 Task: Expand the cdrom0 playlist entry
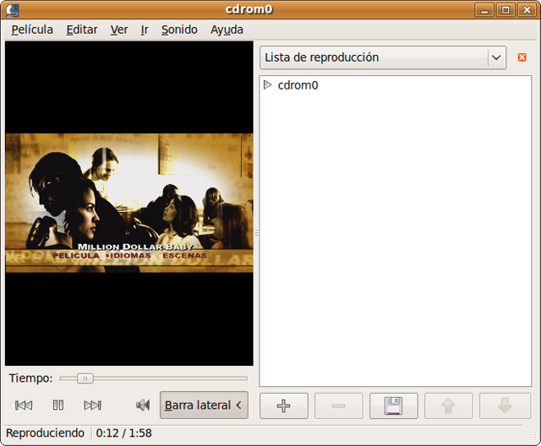click(268, 84)
